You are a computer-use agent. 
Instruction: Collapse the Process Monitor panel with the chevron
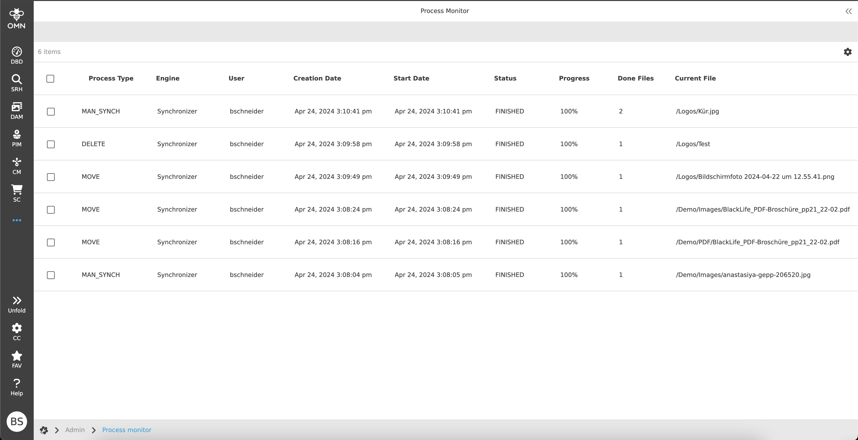(x=848, y=11)
